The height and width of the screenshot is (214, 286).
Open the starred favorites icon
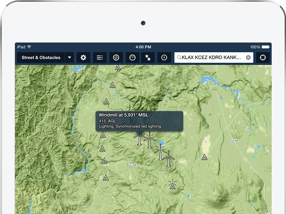pos(148,57)
